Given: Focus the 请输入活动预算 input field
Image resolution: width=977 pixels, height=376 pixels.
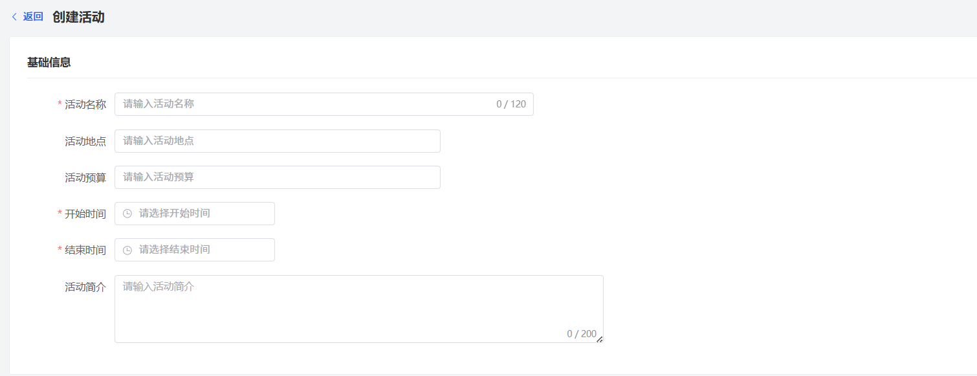Looking at the screenshot, I should click(278, 177).
